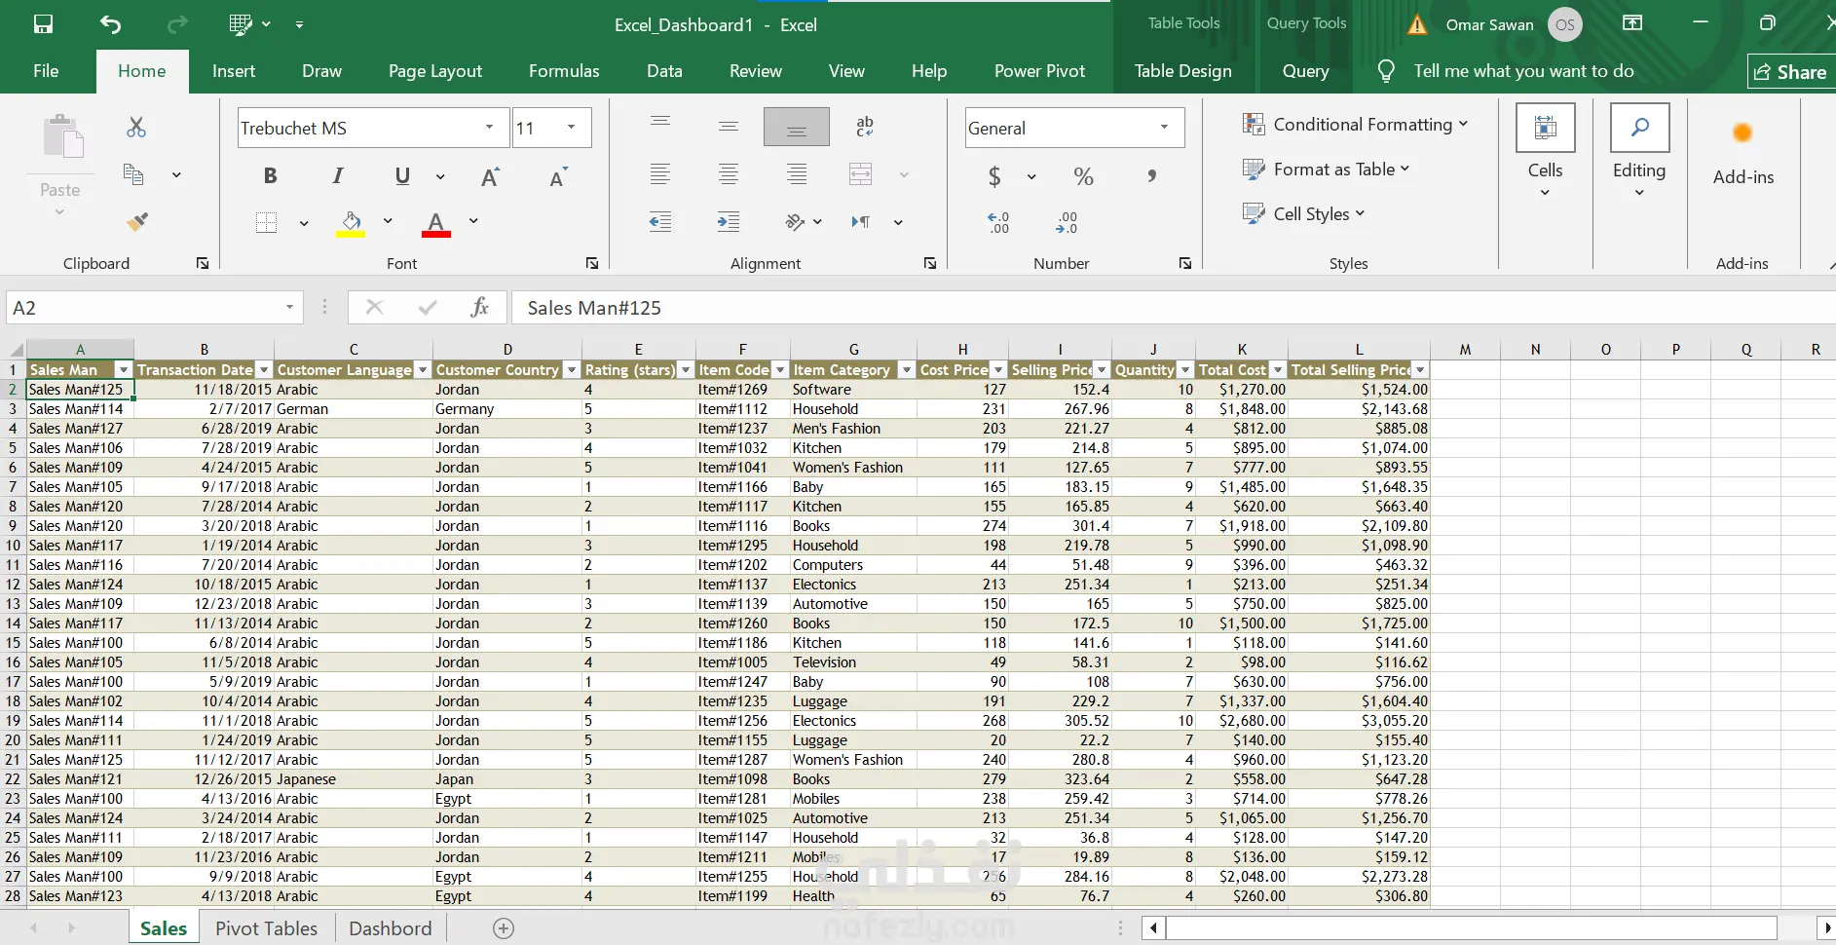The height and width of the screenshot is (945, 1836).
Task: Click the Percent Style icon
Action: 1083,176
